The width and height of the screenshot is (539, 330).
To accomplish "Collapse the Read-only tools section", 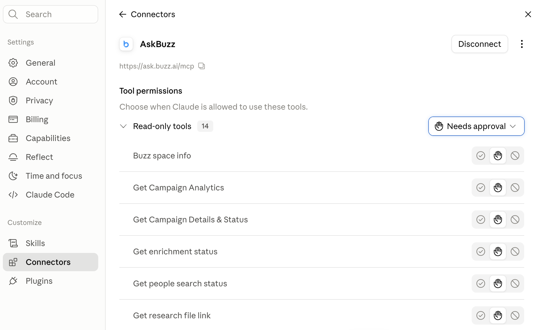I will pyautogui.click(x=123, y=126).
